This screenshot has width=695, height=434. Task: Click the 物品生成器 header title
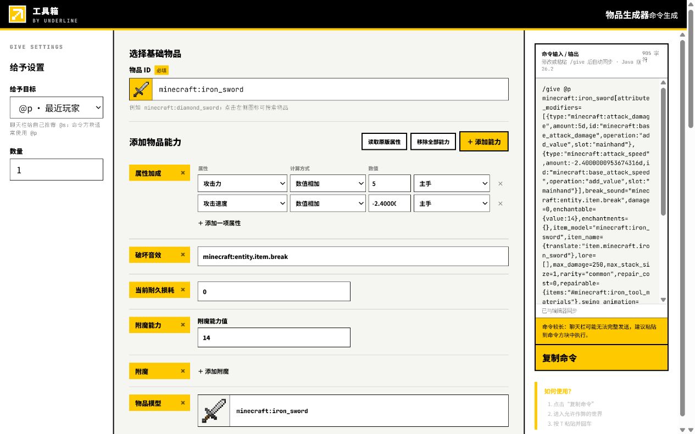tap(627, 15)
